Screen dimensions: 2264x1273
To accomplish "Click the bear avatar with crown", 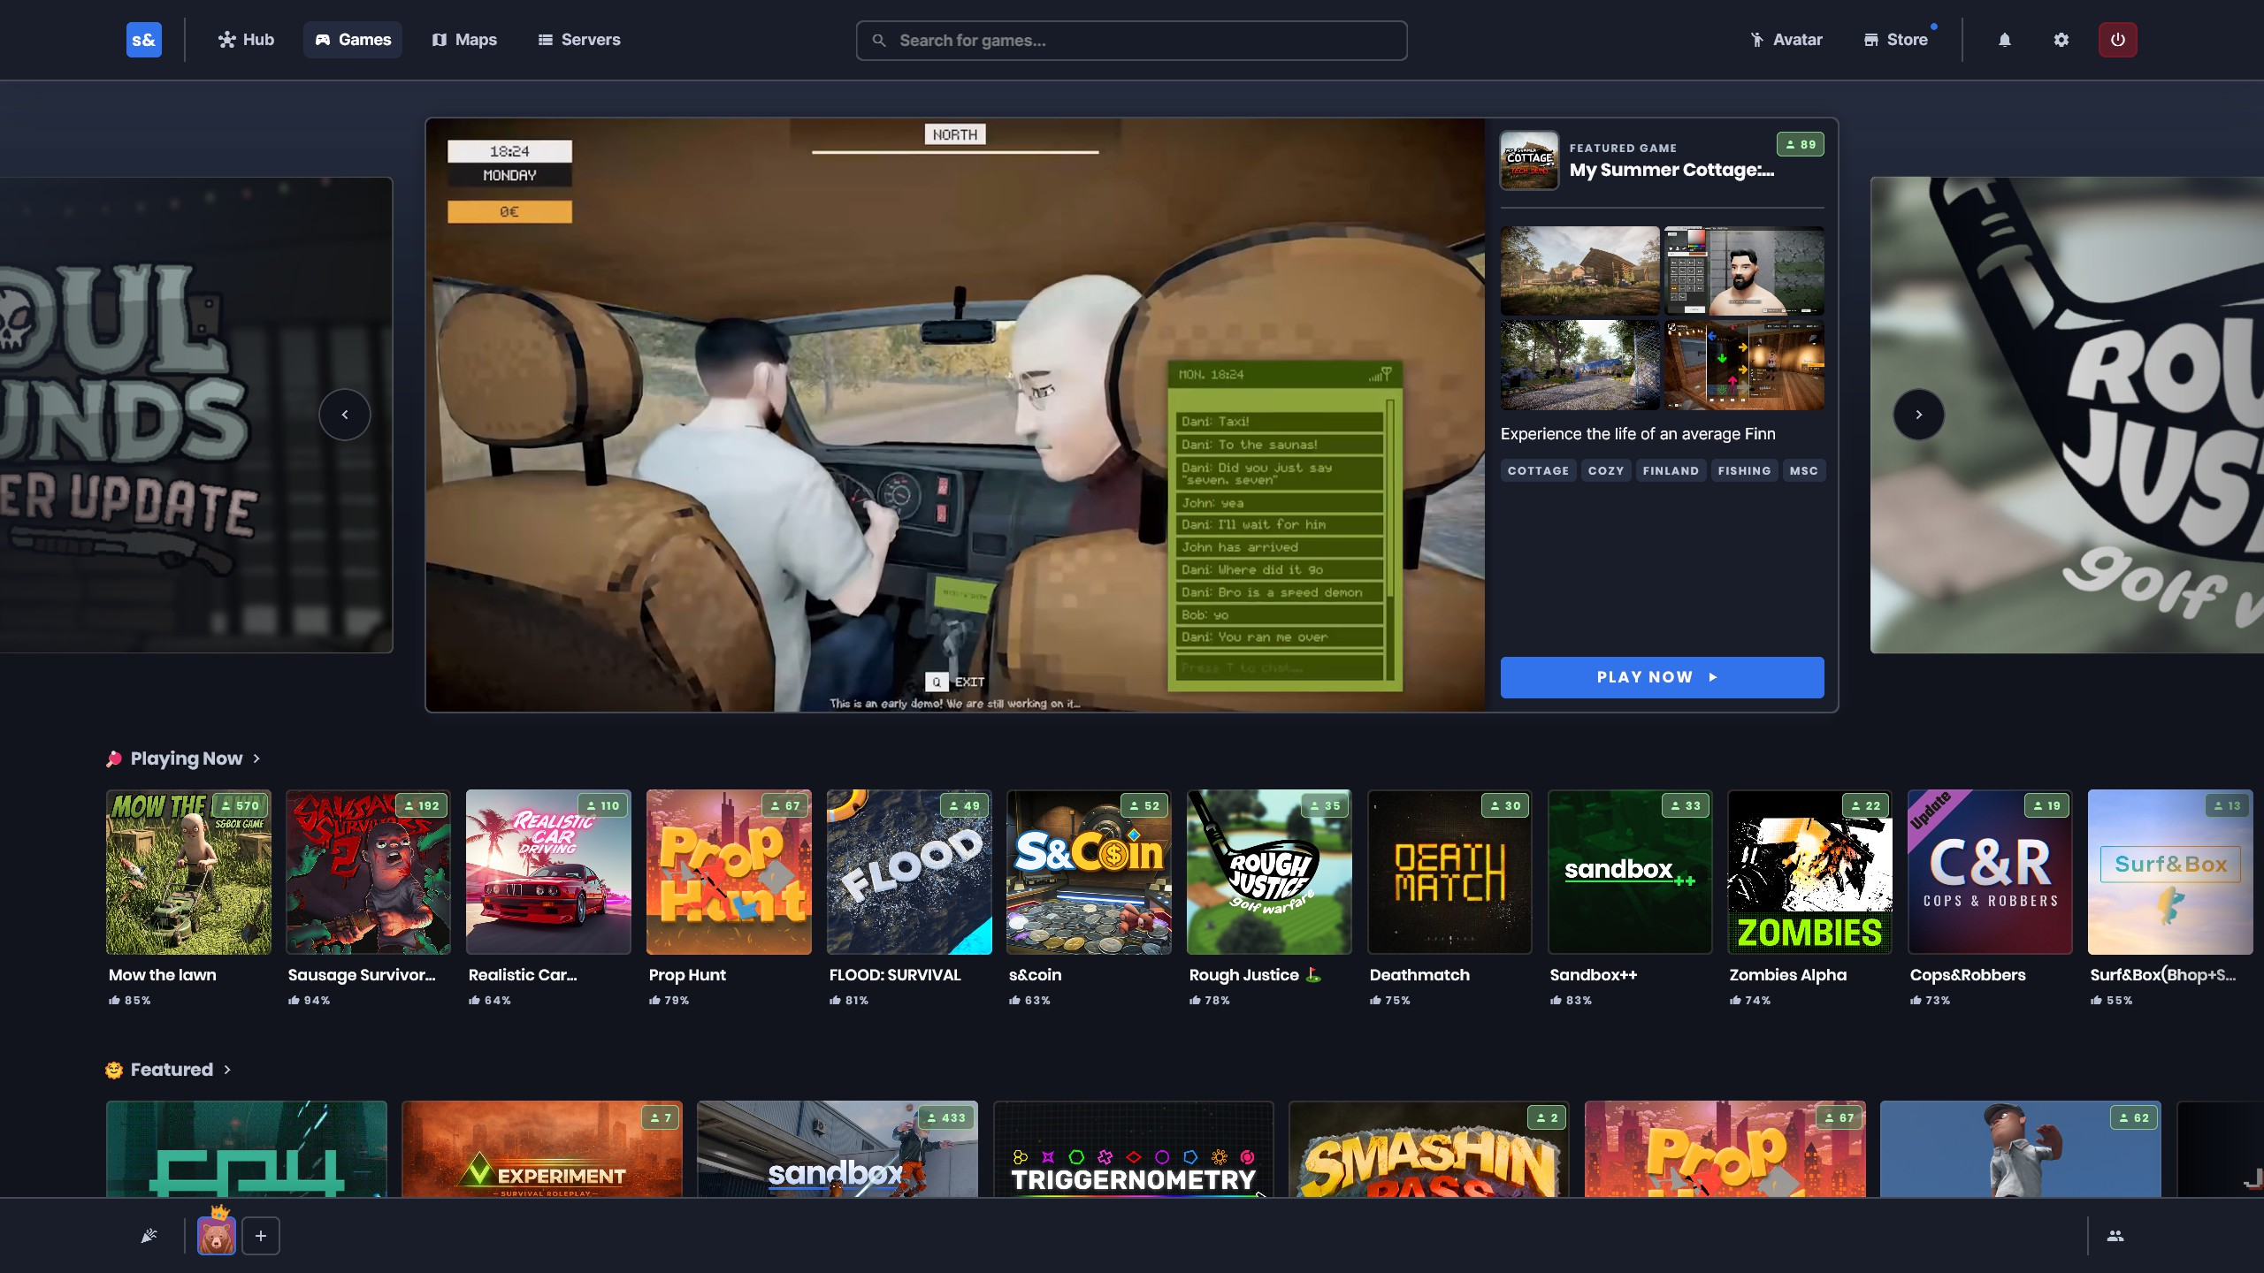I will 216,1235.
